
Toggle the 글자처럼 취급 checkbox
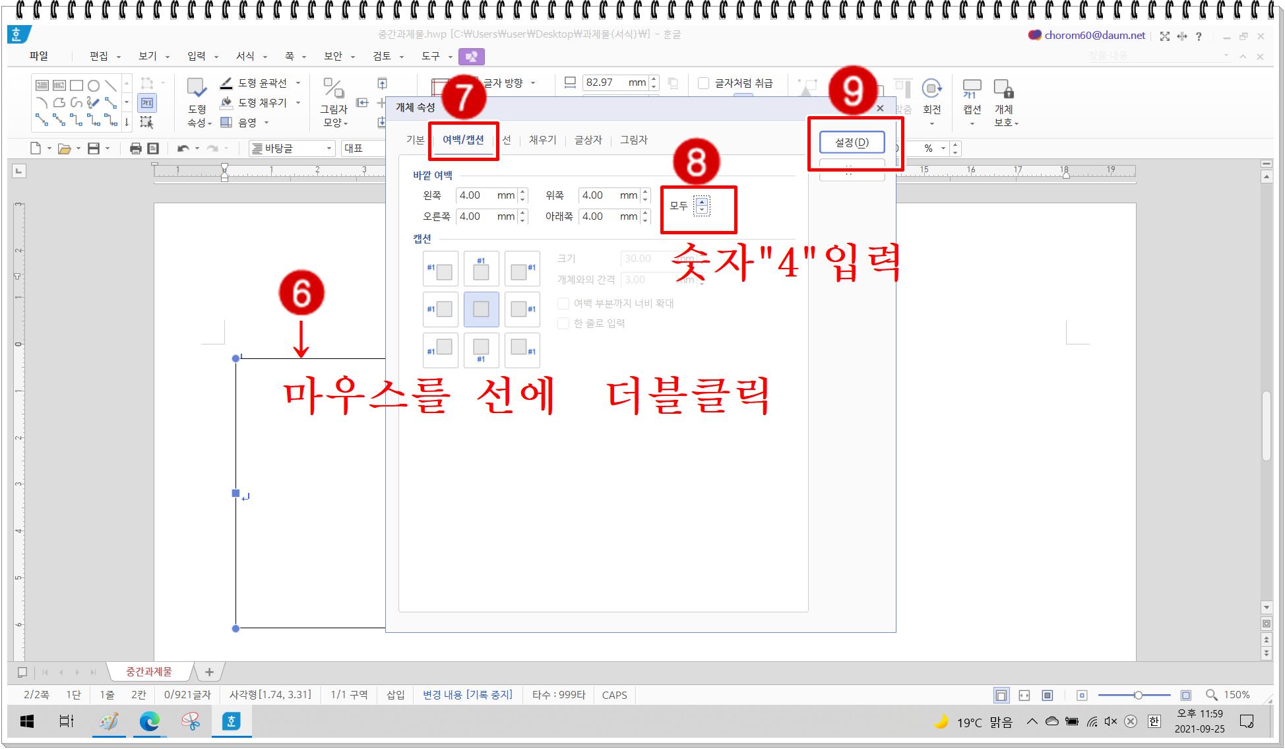704,83
